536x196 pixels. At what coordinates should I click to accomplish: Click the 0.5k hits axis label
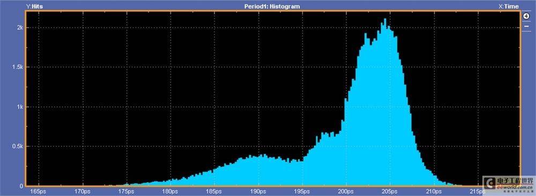18,146
